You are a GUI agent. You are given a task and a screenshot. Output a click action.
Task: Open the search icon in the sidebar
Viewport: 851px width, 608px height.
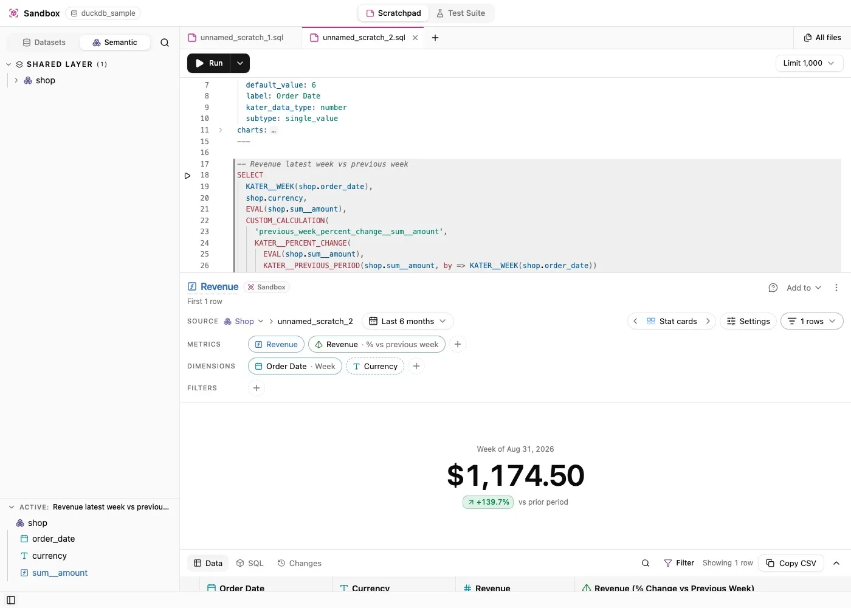[165, 43]
